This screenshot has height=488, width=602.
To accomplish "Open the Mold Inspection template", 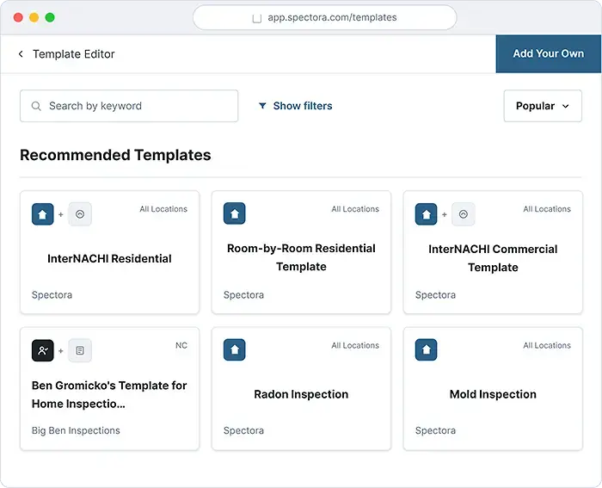I will [x=493, y=388].
